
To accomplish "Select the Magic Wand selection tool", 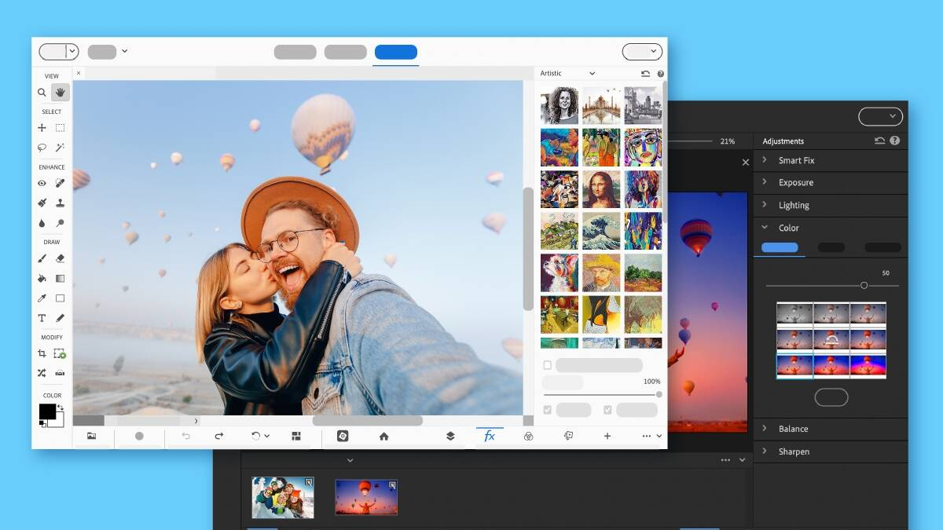I will (x=61, y=148).
